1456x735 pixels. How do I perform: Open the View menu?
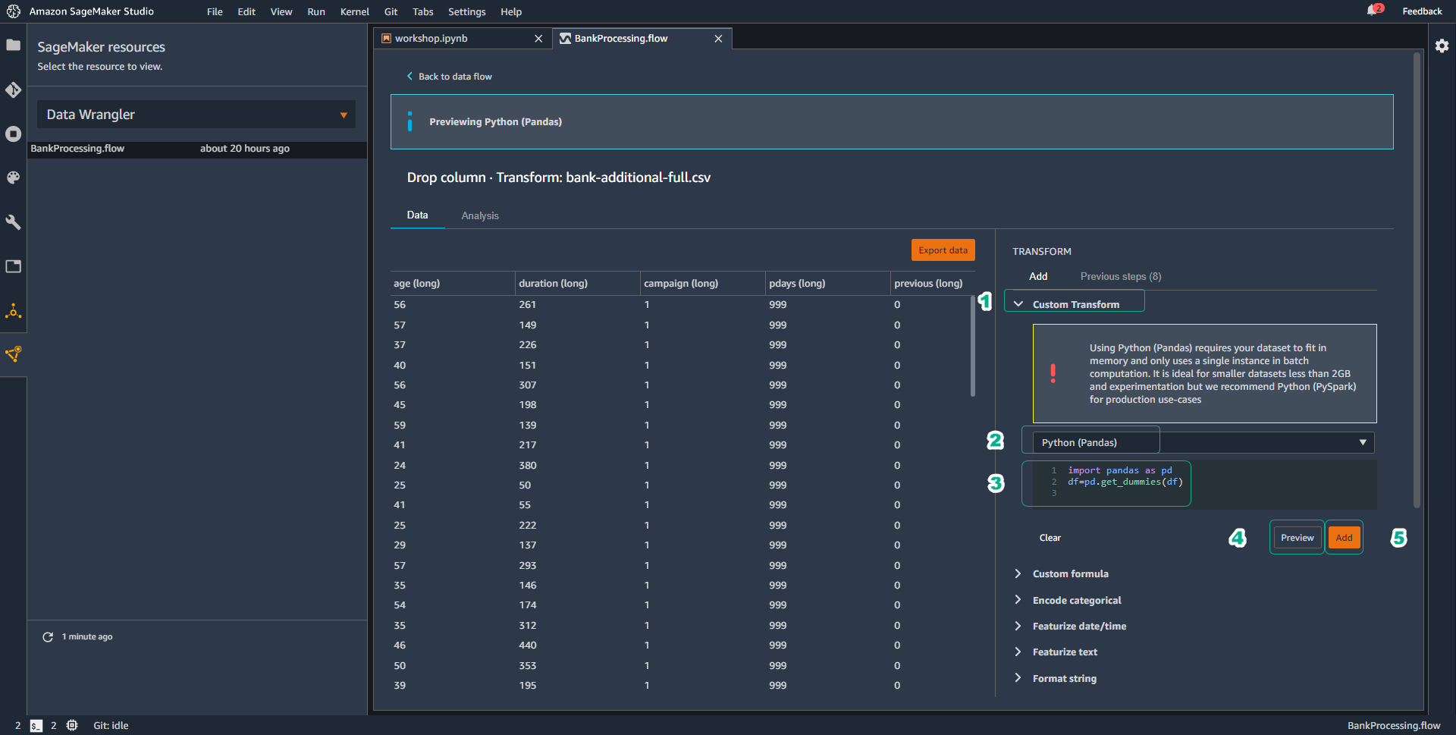click(281, 11)
